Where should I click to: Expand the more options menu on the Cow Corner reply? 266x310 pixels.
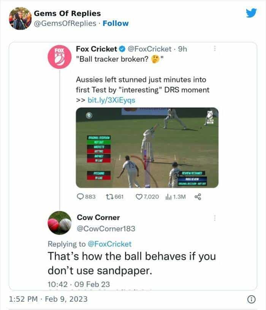215,218
